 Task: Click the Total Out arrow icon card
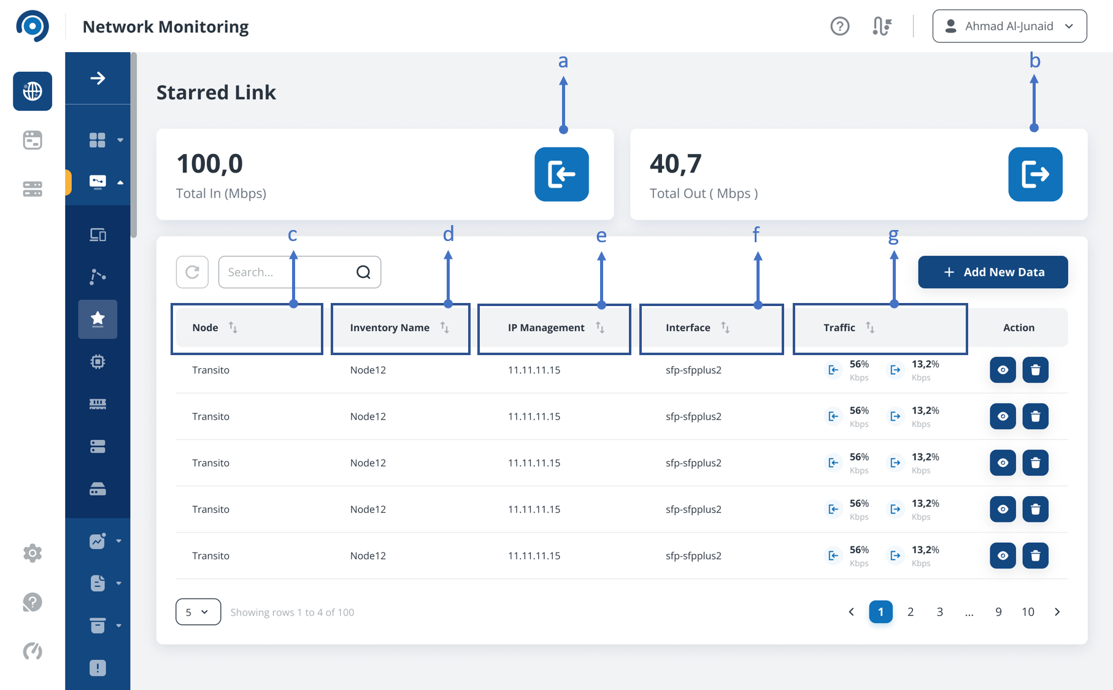click(1035, 174)
